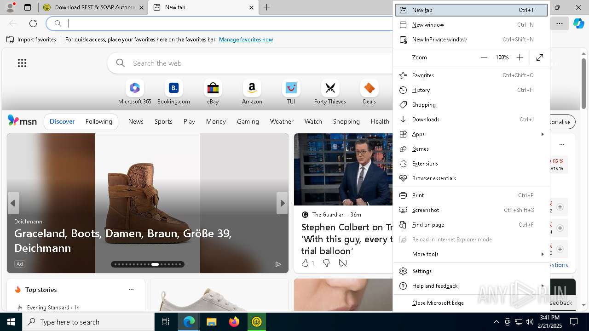
Task: Choose Close Microsoft Edge
Action: pos(472,303)
